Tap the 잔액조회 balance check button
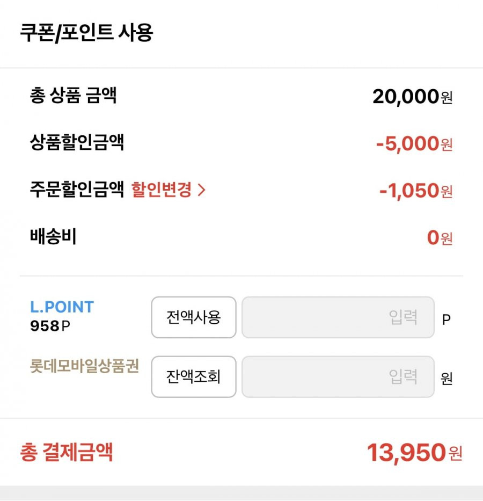Viewport: 483px width, 501px height. click(x=194, y=377)
